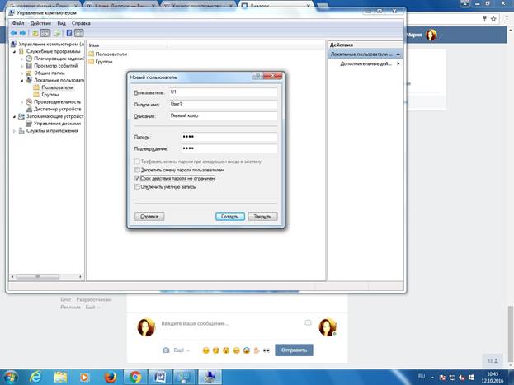Enable "Запретить смену пароля пользователем" checkbox
The width and height of the screenshot is (514, 385).
[x=137, y=170]
